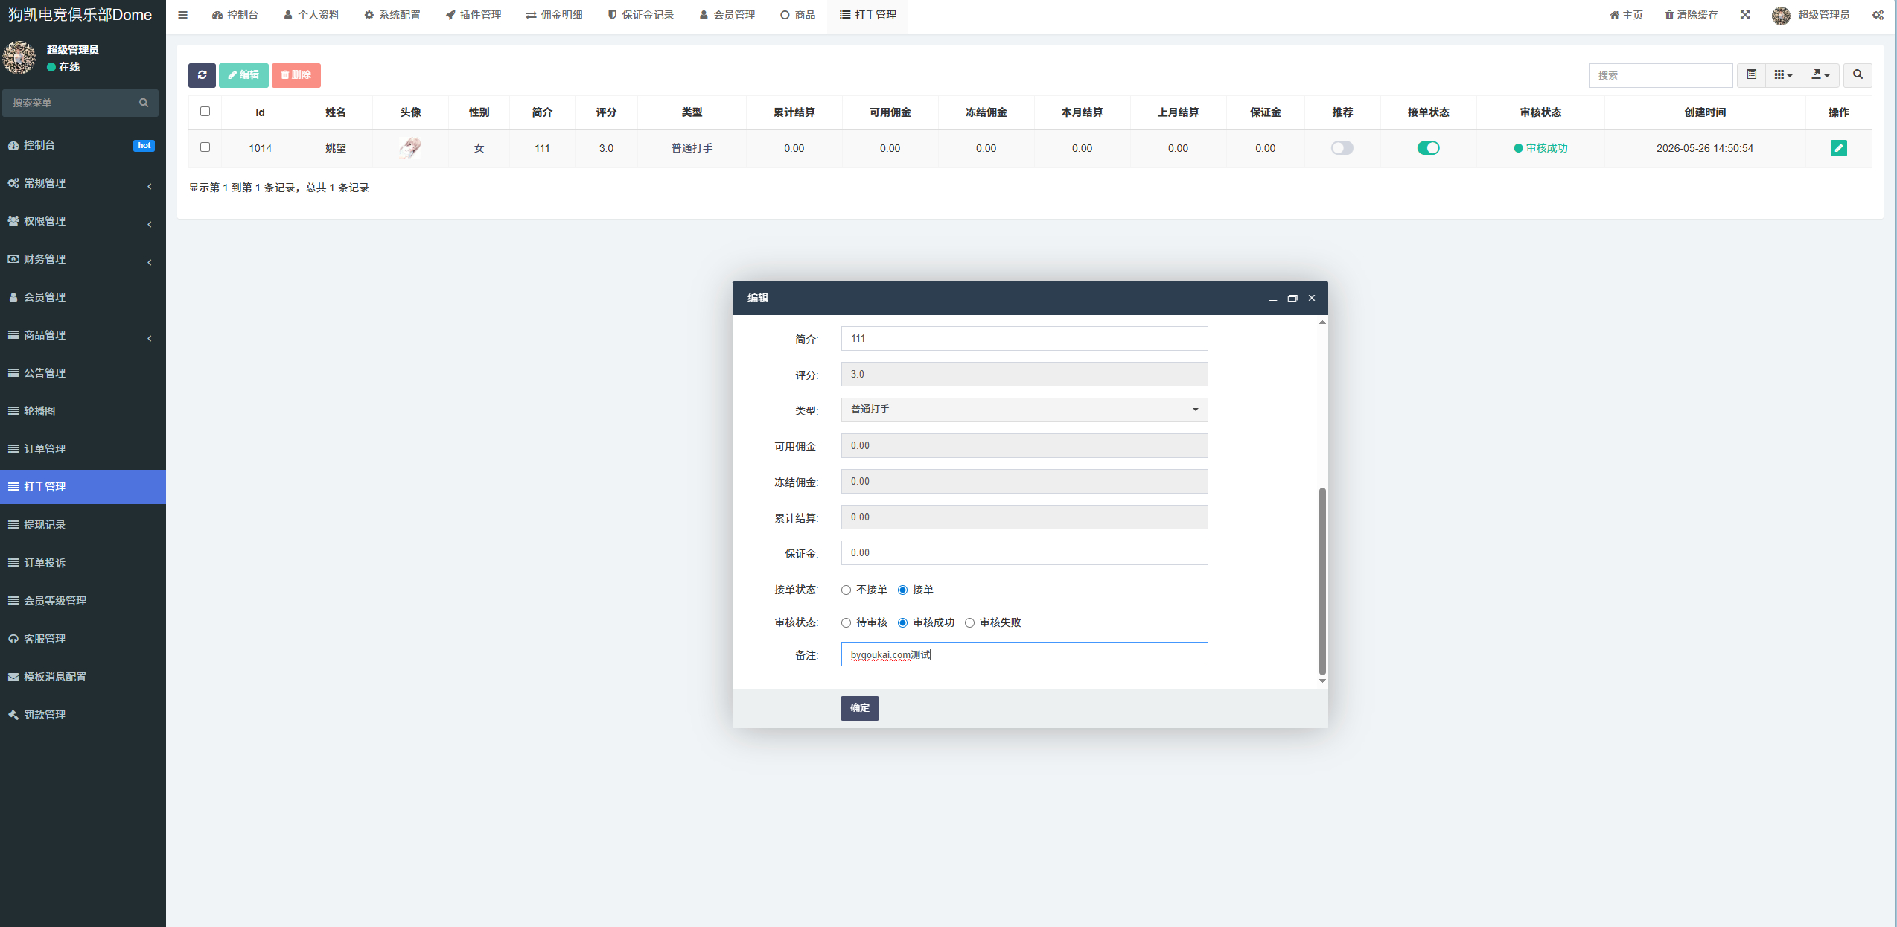The image size is (1897, 927).
Task: Click the dialog vertical scrollbar
Action: [x=1322, y=581]
